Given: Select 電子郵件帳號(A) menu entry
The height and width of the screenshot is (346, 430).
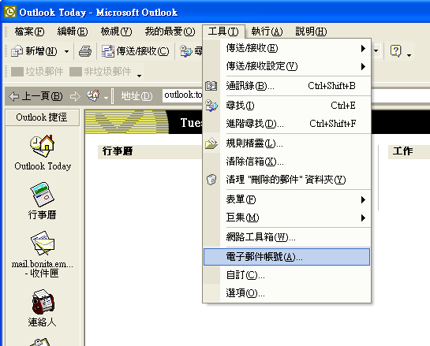Looking at the screenshot, I should point(287,257).
